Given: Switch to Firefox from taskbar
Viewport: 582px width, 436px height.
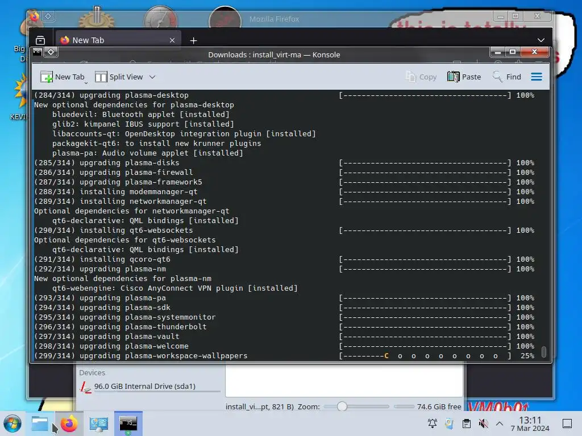Looking at the screenshot, I should [x=69, y=424].
